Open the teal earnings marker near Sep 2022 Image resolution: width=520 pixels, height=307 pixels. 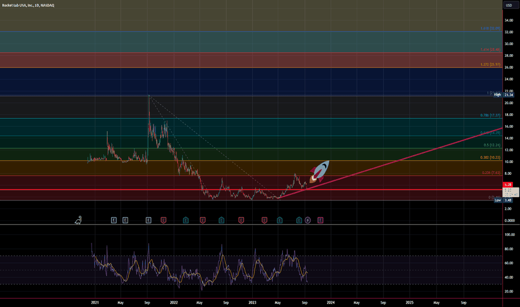tap(222, 220)
